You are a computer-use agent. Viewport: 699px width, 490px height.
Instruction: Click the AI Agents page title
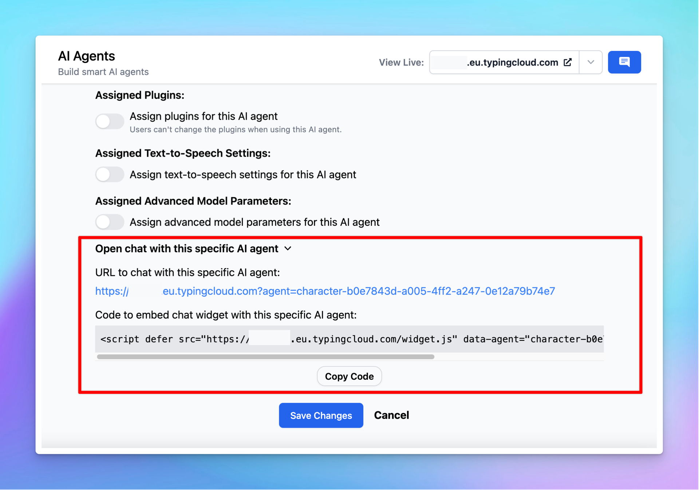coord(86,56)
